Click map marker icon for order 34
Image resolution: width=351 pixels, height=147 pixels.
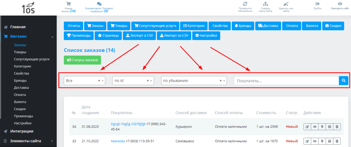coord(322,127)
